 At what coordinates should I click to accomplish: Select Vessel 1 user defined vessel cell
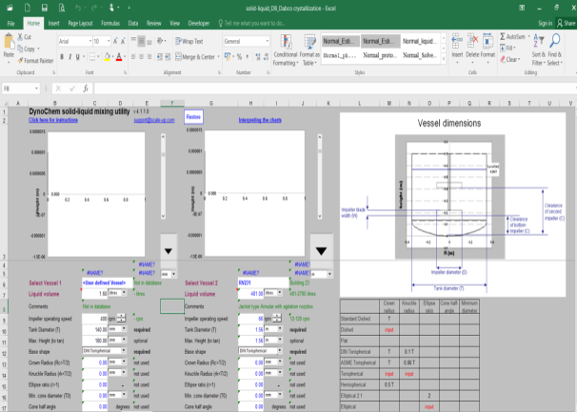point(107,283)
